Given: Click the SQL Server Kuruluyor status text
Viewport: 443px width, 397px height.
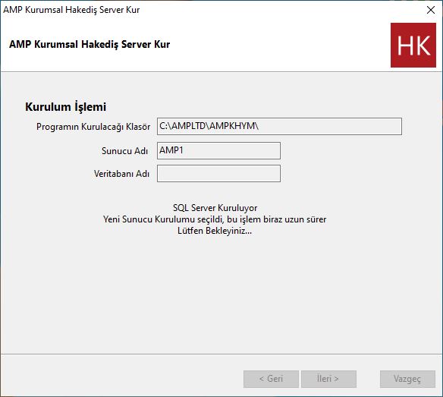Looking at the screenshot, I should [215, 208].
